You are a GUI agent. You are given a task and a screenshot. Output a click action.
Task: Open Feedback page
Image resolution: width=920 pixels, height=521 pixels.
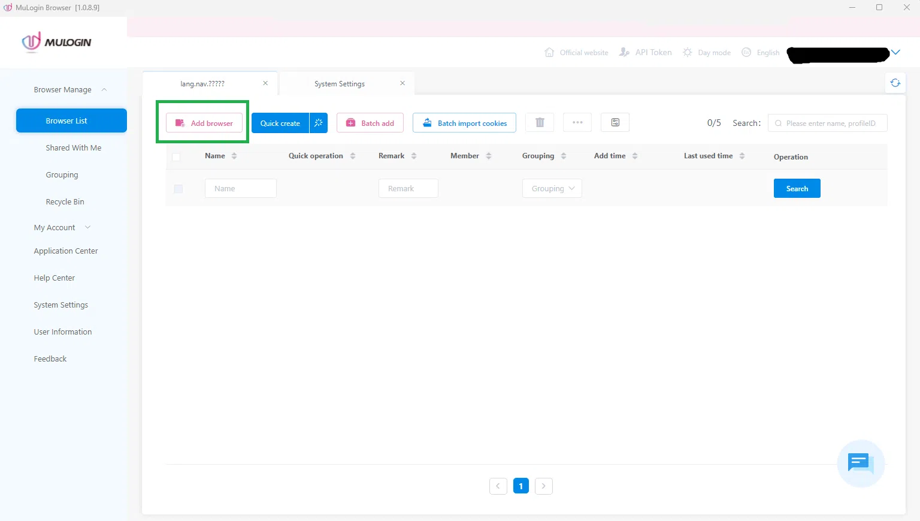click(50, 359)
